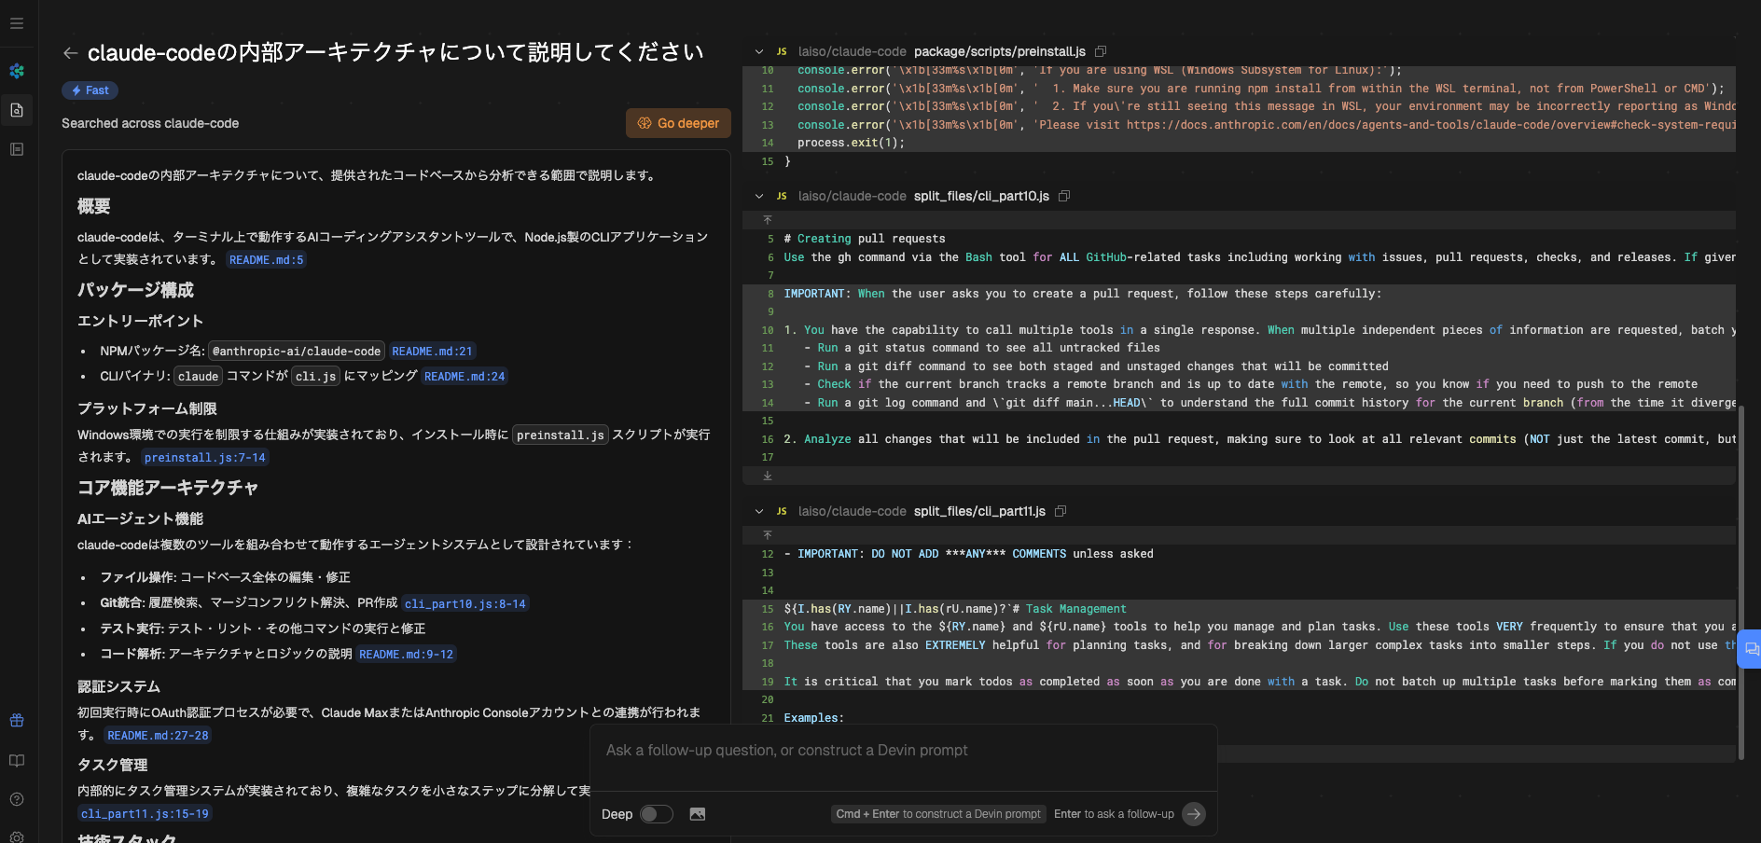The width and height of the screenshot is (1761, 843).
Task: Click the 概要 heading
Action: 94,206
